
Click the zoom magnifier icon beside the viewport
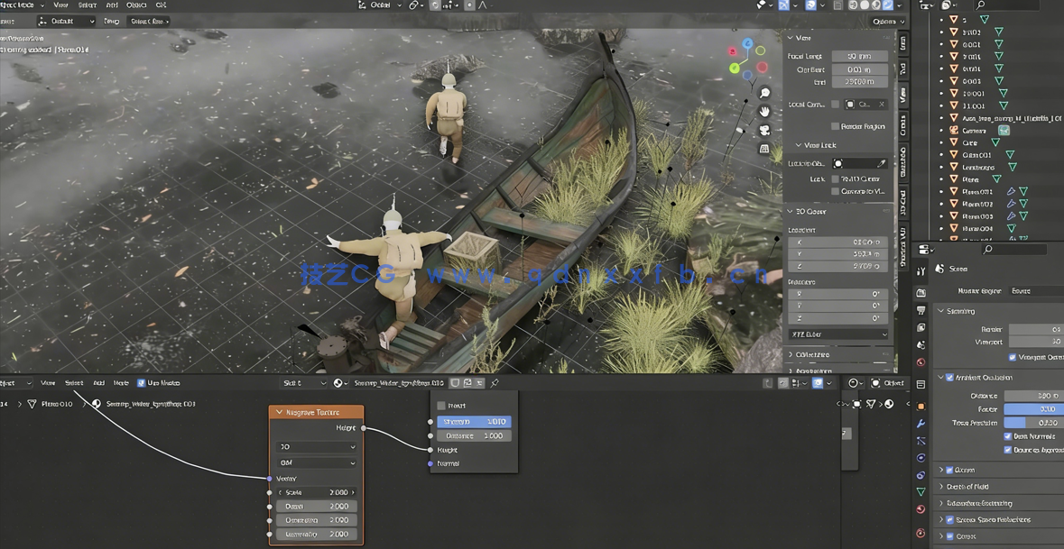[x=764, y=90]
